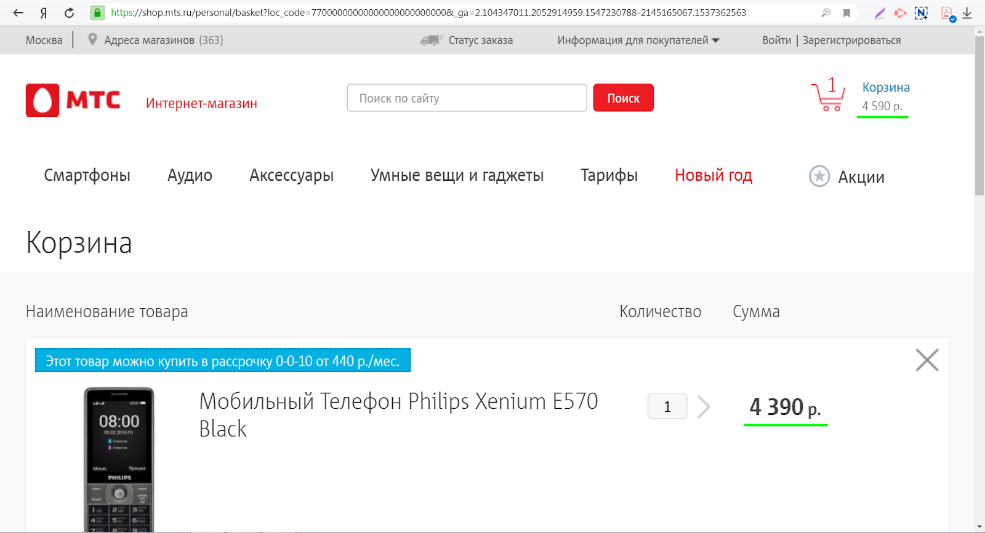The image size is (985, 533).
Task: Click quantity field showing 1
Action: pyautogui.click(x=667, y=406)
